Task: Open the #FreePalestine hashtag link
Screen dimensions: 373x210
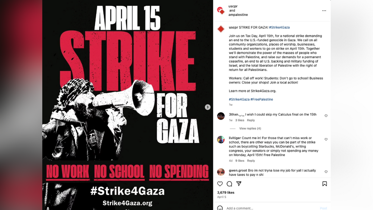Action: click(262, 100)
